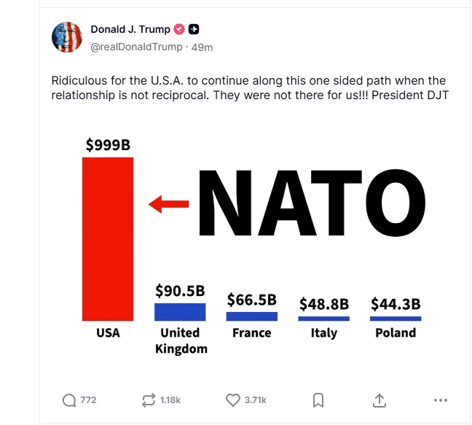Open the flag-painted profile avatar
The height and width of the screenshot is (425, 472).
pyautogui.click(x=67, y=37)
